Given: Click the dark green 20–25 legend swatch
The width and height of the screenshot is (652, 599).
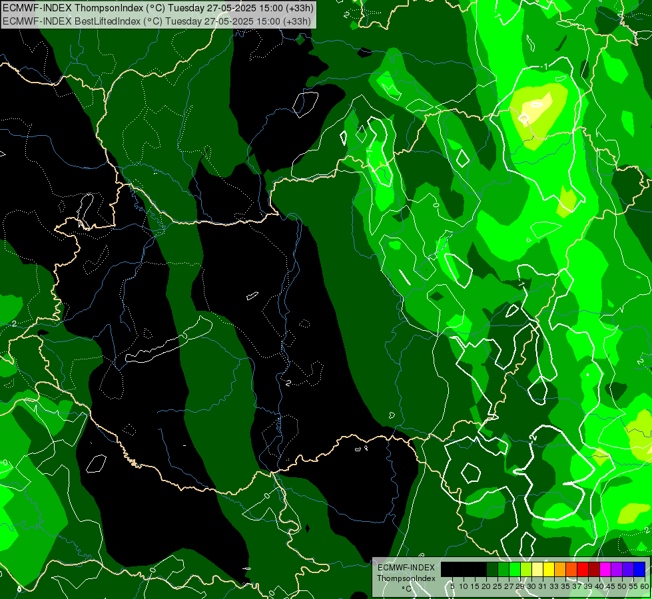Looking at the screenshot, I should (x=492, y=569).
